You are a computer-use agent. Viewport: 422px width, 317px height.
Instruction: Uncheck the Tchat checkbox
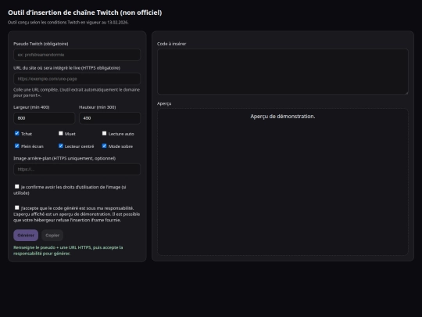[x=17, y=133]
